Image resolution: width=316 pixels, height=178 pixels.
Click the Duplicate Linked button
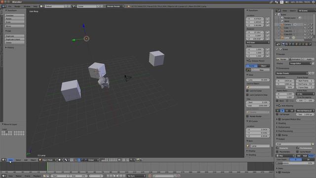pyautogui.click(x=15, y=39)
